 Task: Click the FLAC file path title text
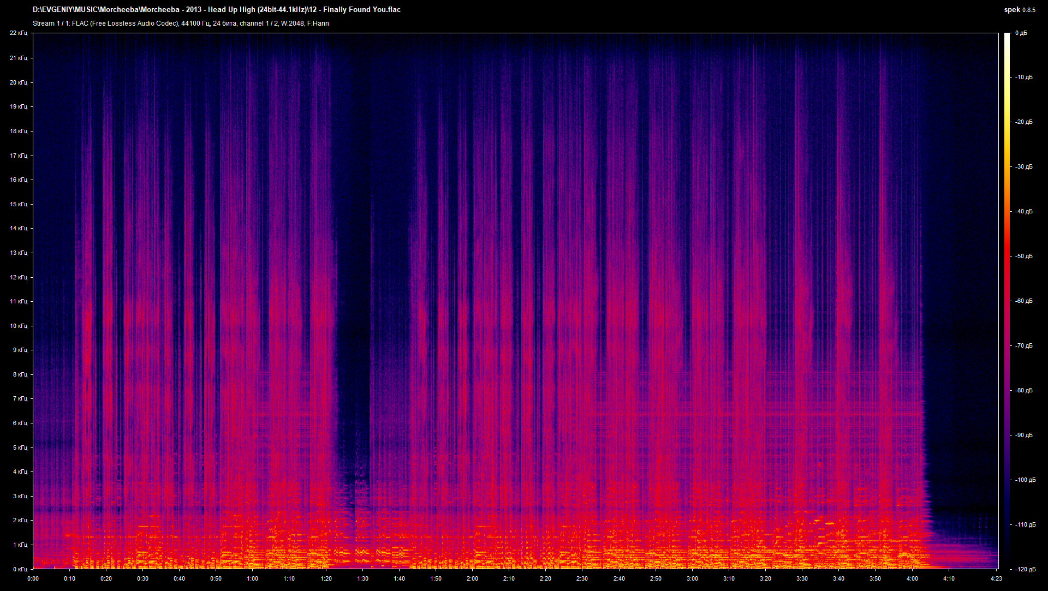click(217, 10)
